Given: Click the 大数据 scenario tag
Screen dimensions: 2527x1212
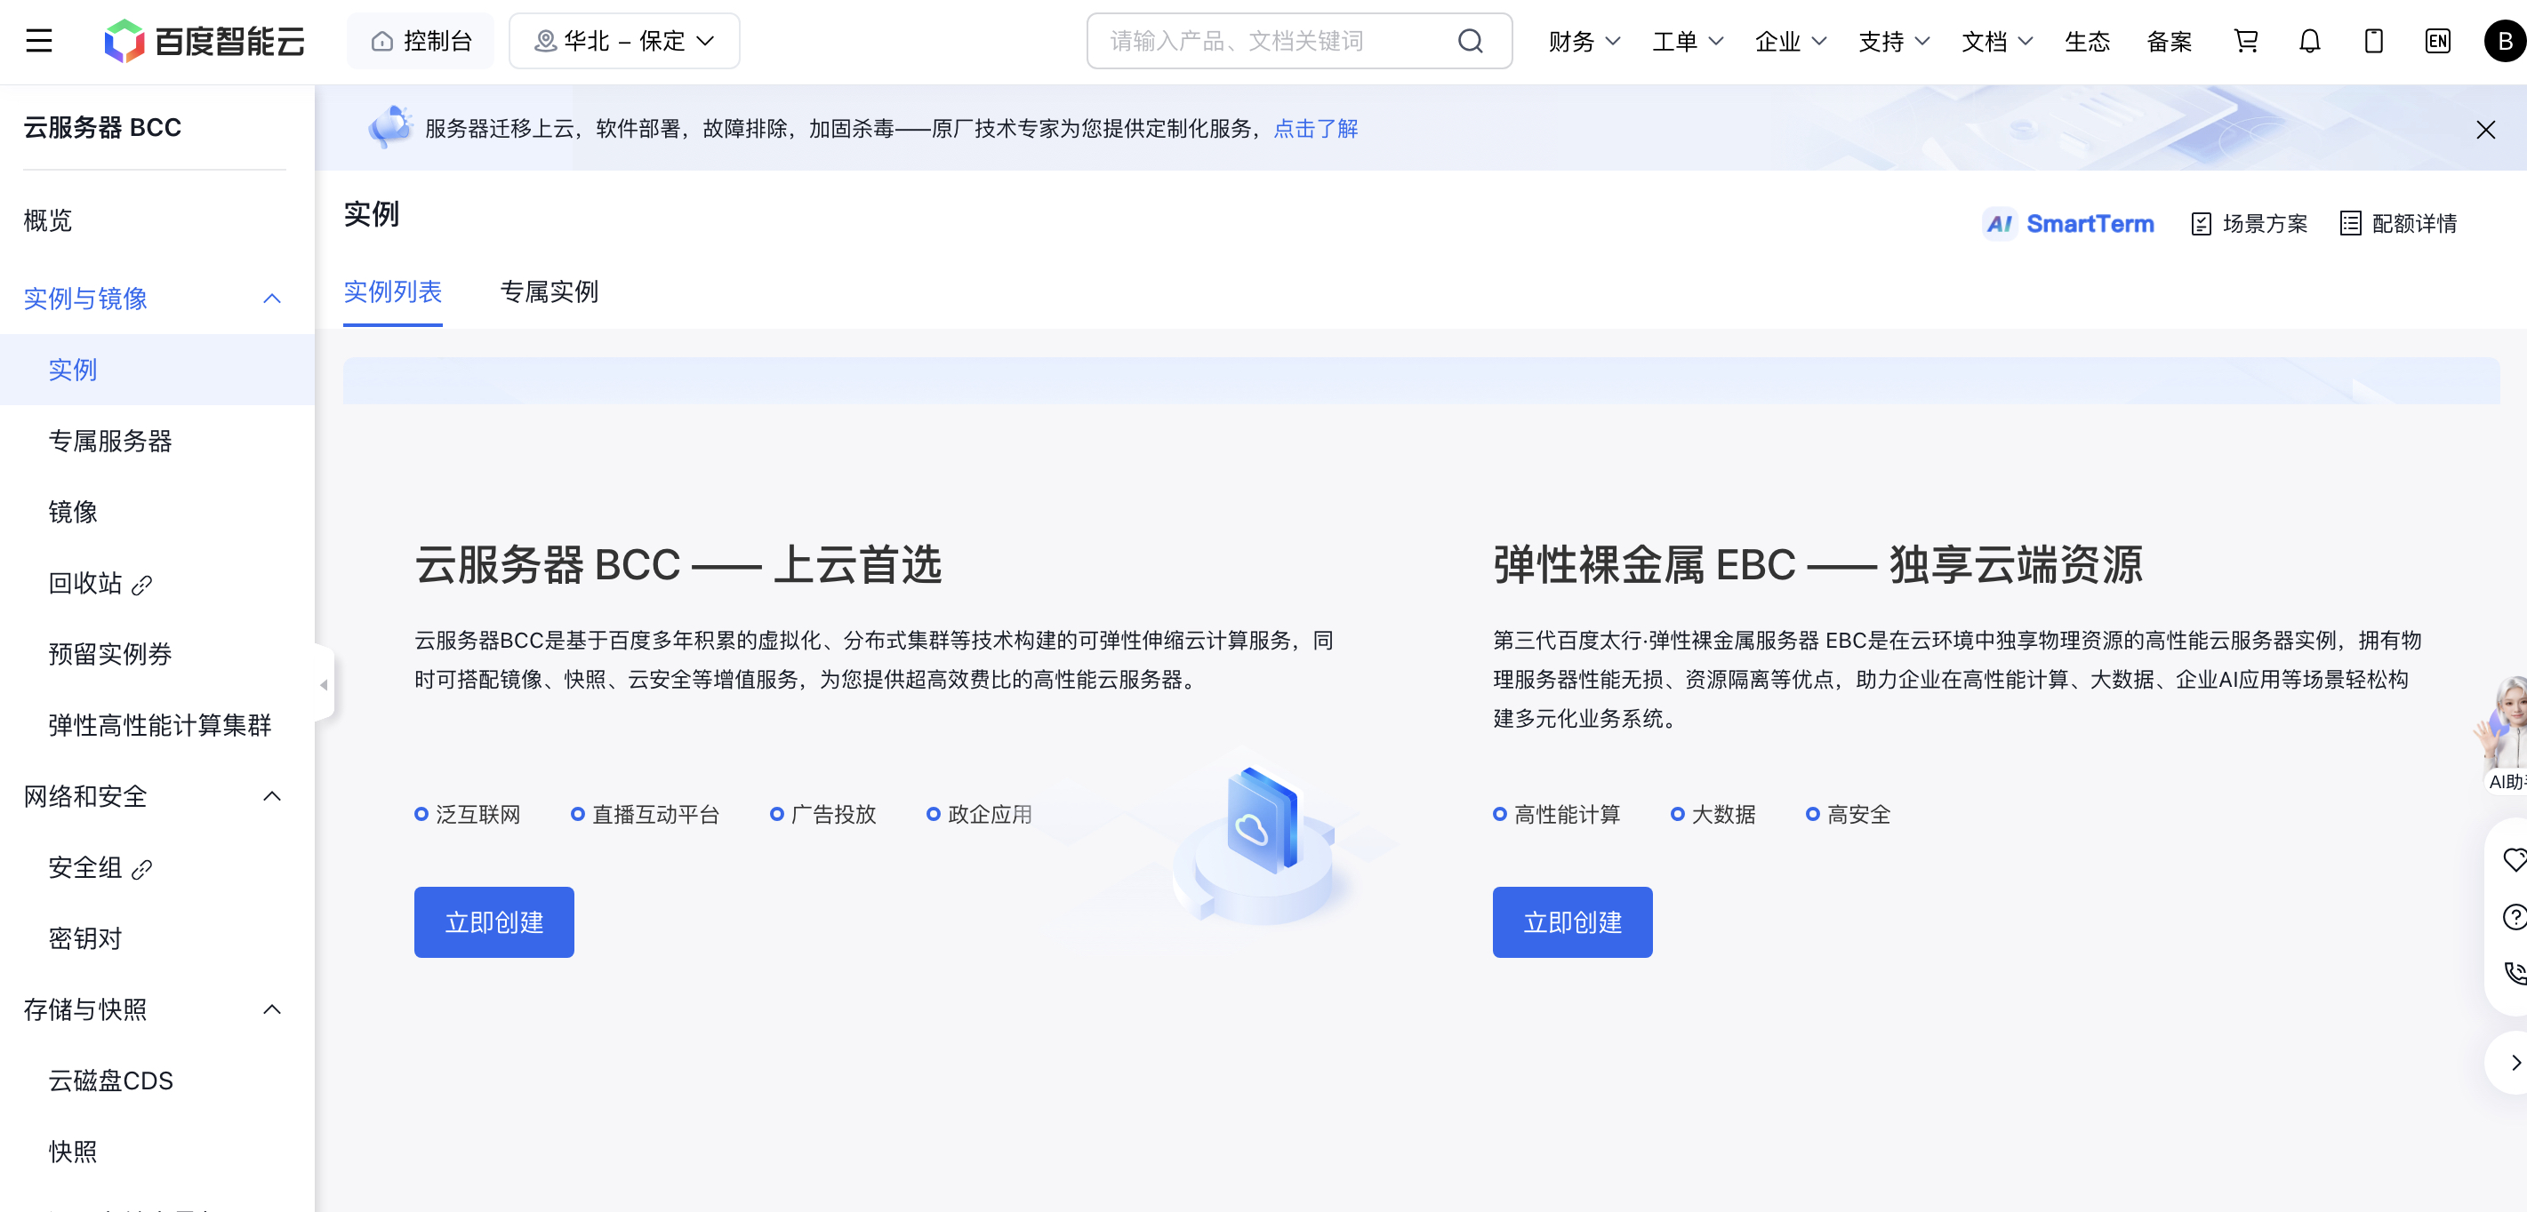Looking at the screenshot, I should tap(1713, 815).
